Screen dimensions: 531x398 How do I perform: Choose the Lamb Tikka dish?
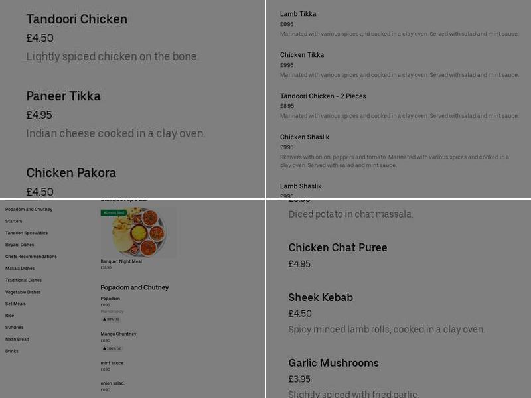coord(298,13)
